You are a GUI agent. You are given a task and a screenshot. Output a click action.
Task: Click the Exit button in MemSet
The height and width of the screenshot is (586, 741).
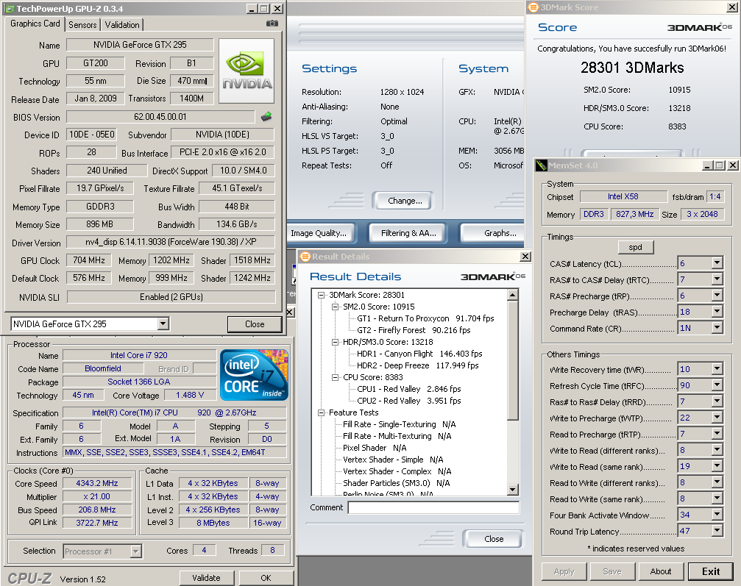click(711, 571)
